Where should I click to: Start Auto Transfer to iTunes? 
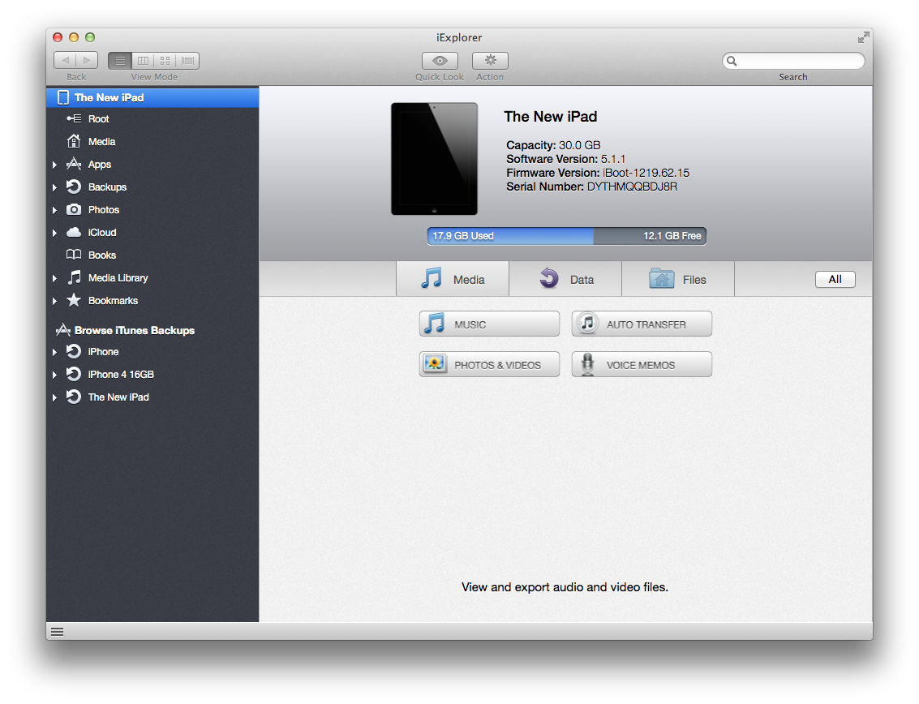pyautogui.click(x=642, y=324)
